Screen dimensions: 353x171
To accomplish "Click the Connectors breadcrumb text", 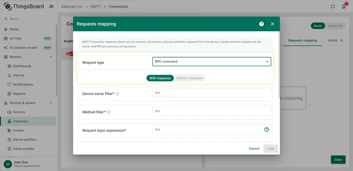I will coord(118,7).
